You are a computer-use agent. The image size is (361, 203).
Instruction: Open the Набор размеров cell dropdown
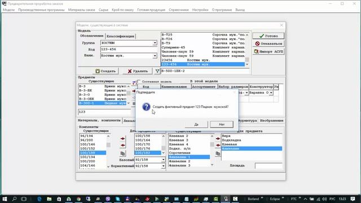click(246, 92)
